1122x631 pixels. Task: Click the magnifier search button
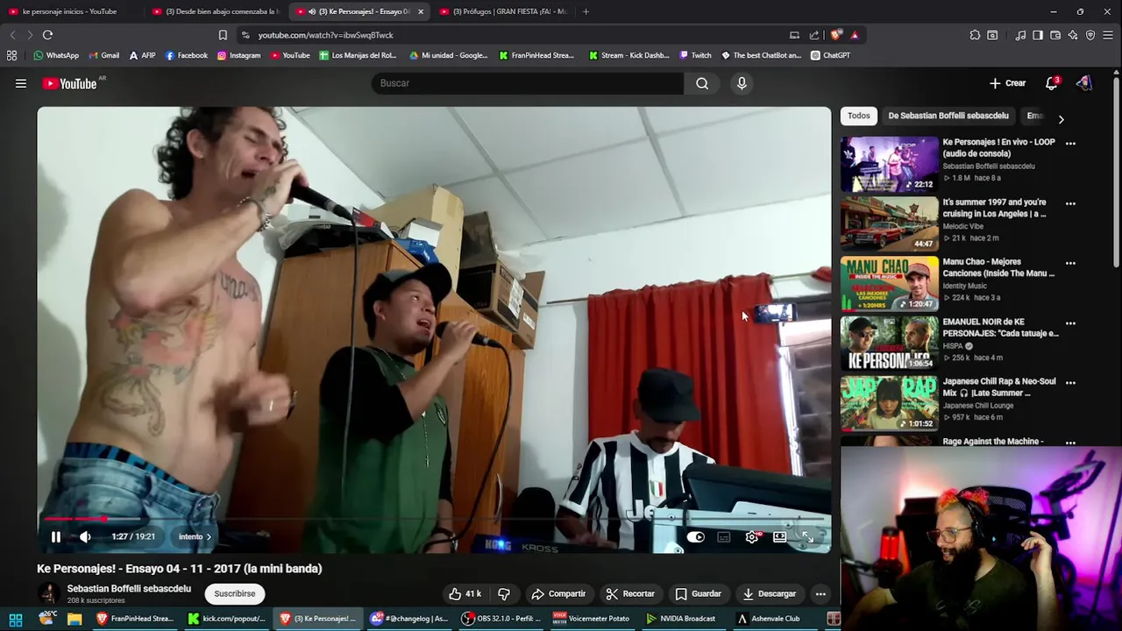pyautogui.click(x=702, y=83)
